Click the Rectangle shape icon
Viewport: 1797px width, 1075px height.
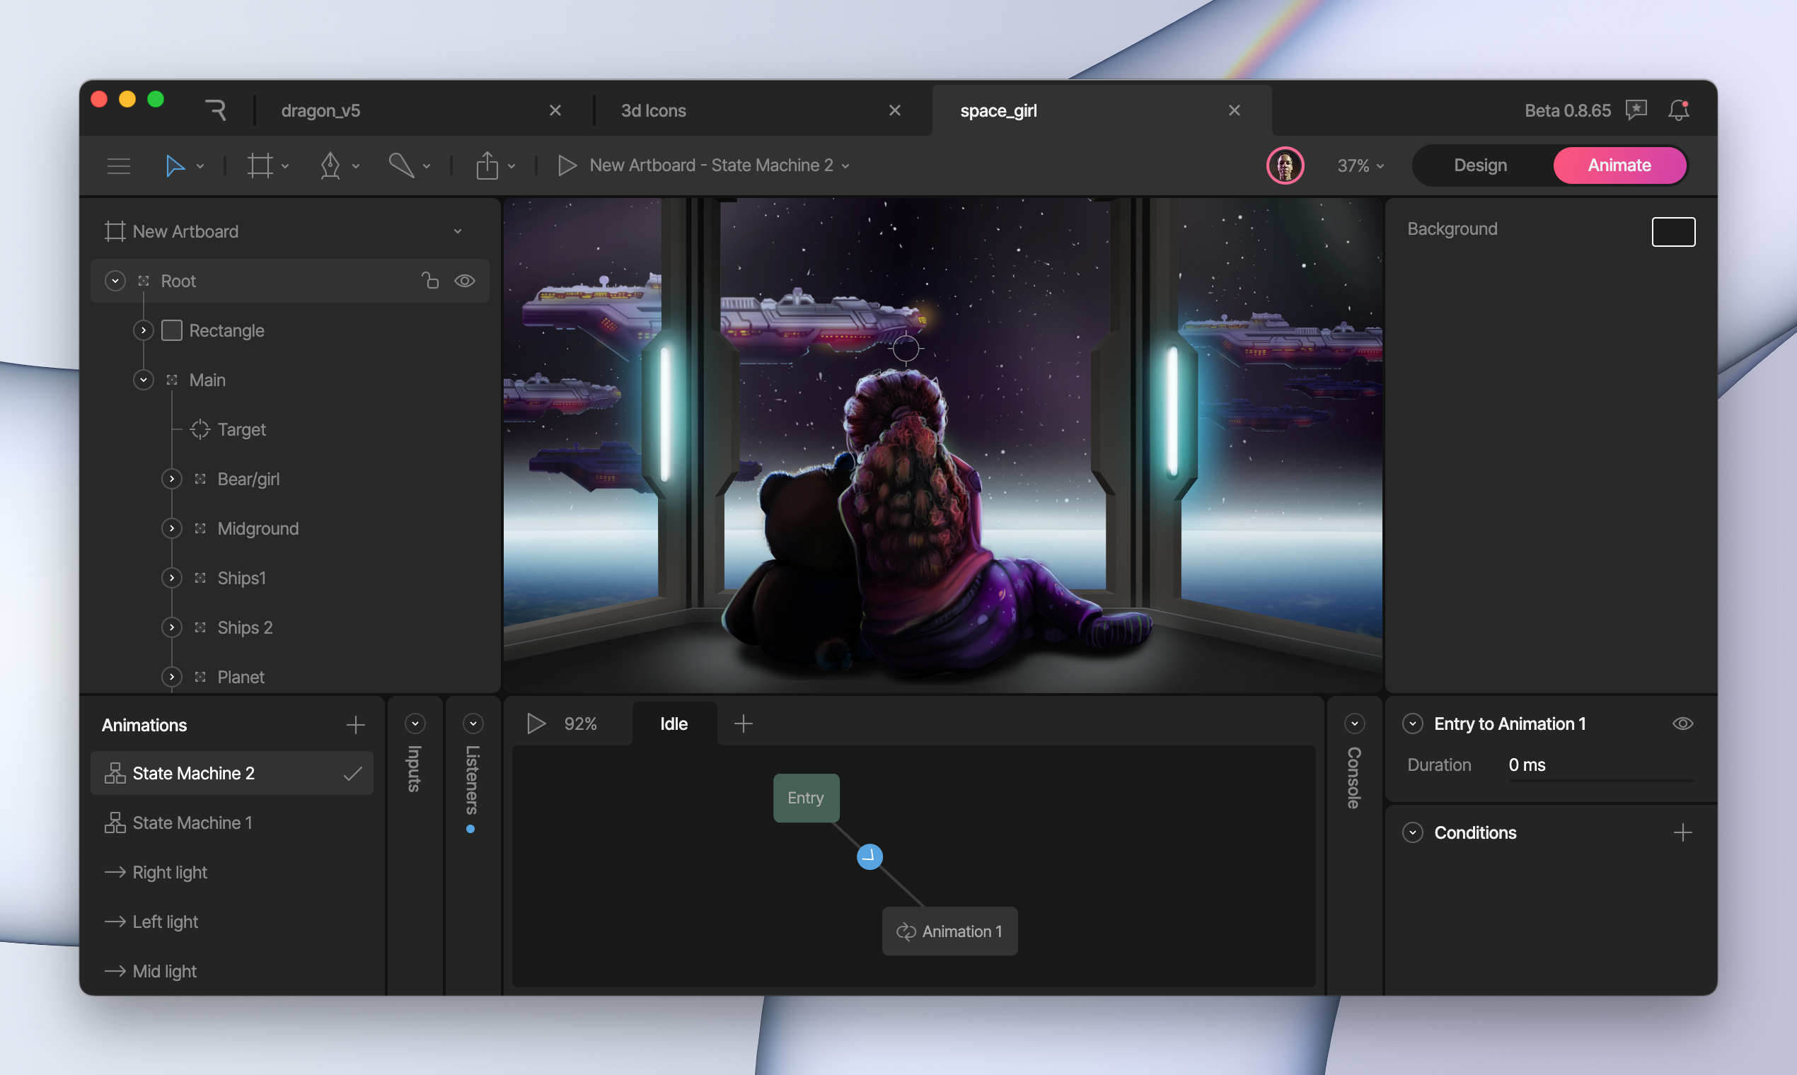[172, 330]
